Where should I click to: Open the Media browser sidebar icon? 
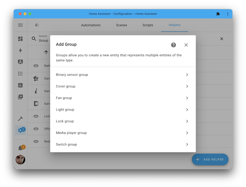coord(20,97)
